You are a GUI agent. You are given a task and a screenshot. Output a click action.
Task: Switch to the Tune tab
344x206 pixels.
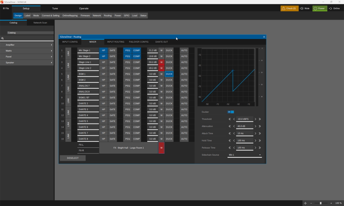click(x=55, y=8)
